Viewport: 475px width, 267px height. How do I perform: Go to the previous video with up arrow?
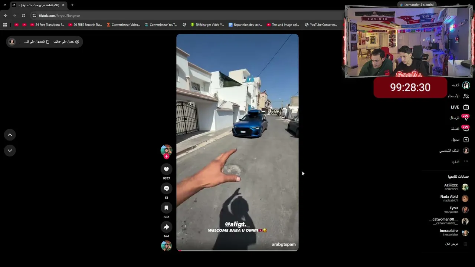(10, 135)
